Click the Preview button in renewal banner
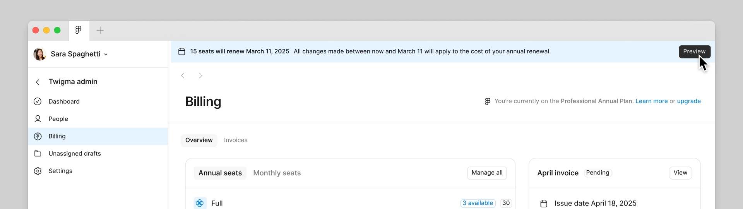Image resolution: width=743 pixels, height=209 pixels. (x=695, y=51)
